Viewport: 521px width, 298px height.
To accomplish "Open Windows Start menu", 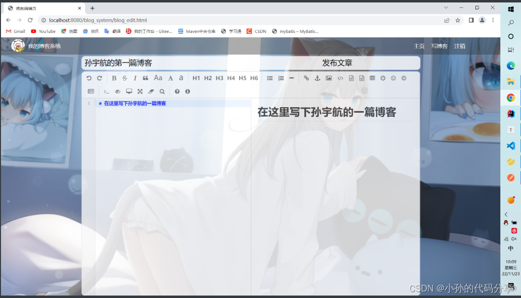I will tap(511, 9).
